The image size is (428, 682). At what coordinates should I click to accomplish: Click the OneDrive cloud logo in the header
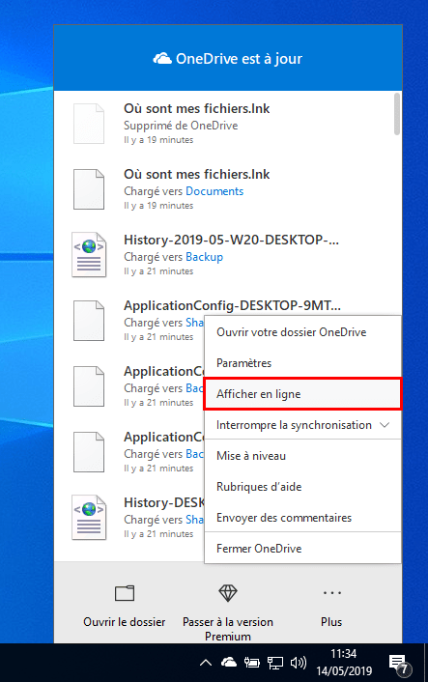(x=162, y=58)
